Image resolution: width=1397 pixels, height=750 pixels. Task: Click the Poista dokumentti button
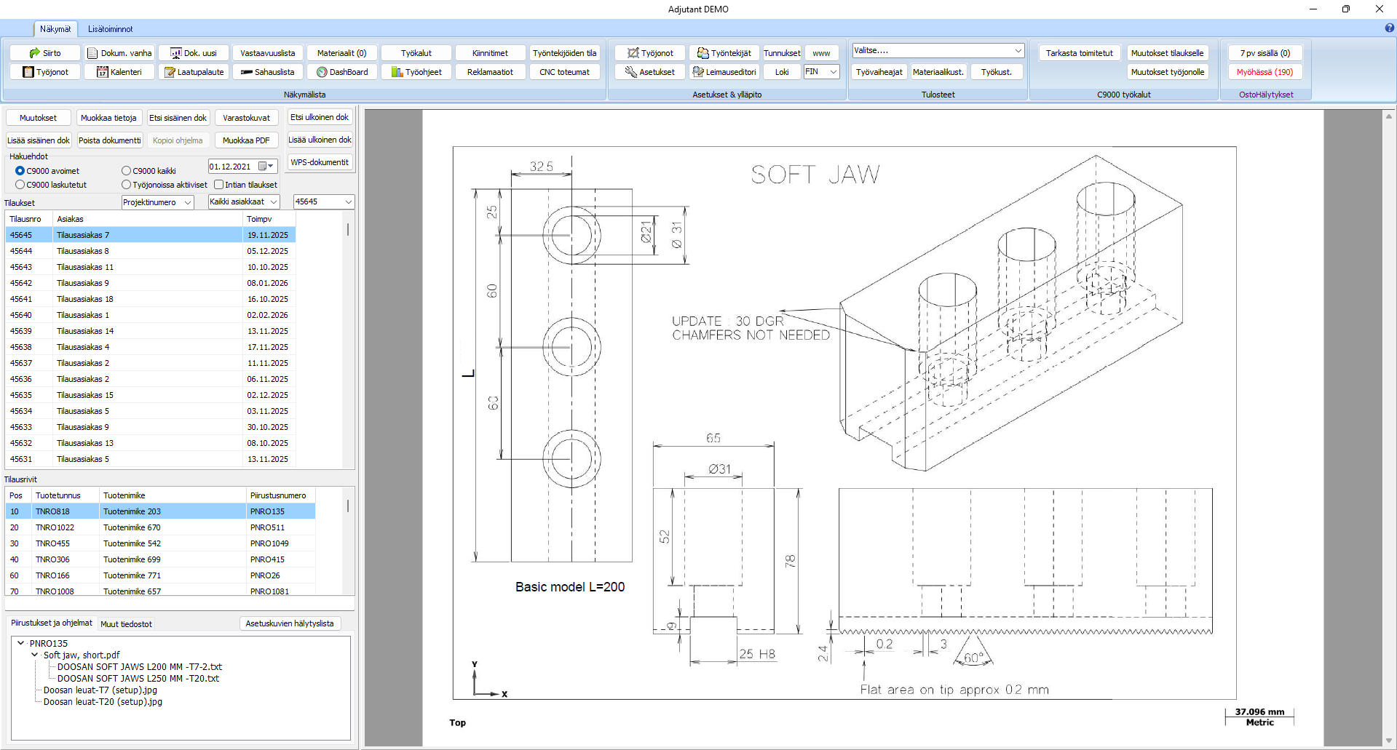point(110,140)
